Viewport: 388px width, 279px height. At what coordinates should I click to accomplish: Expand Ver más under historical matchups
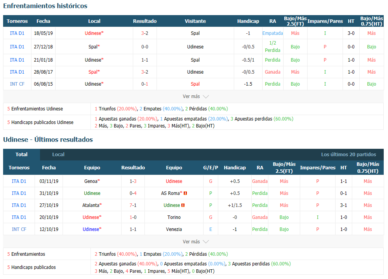pyautogui.click(x=195, y=96)
